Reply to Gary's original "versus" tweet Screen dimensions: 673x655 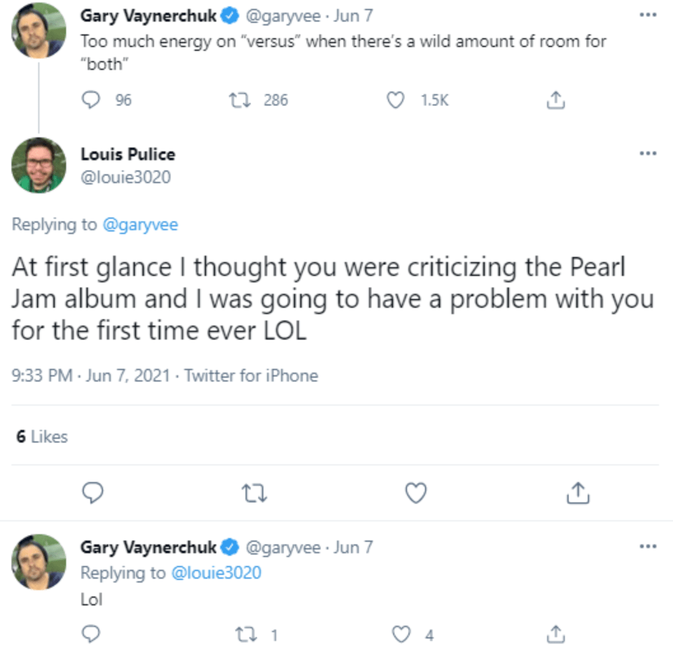(x=92, y=100)
